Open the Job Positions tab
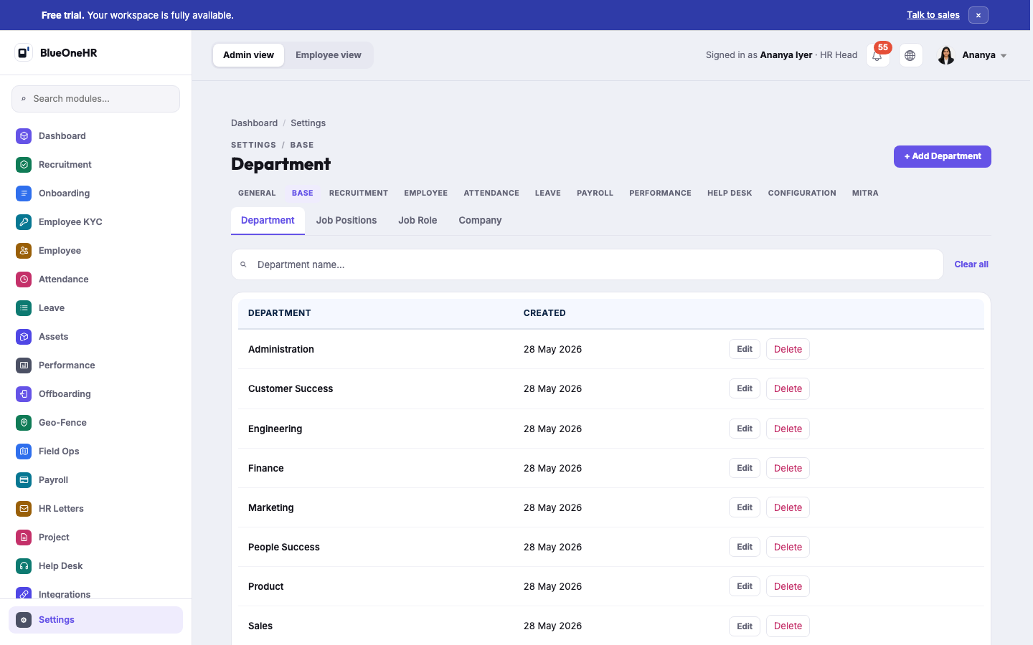The height and width of the screenshot is (645, 1033). [x=346, y=221]
